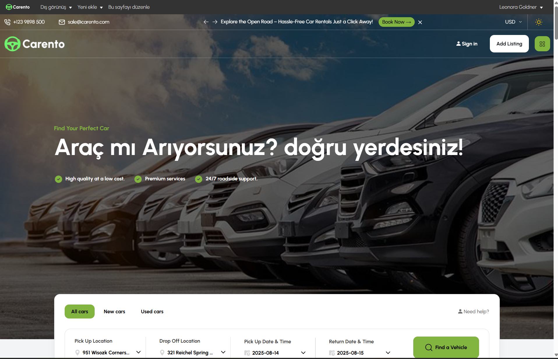Screen dimensions: 558x359
Task: Click the large Carento steering wheel logo
Action: click(13, 44)
